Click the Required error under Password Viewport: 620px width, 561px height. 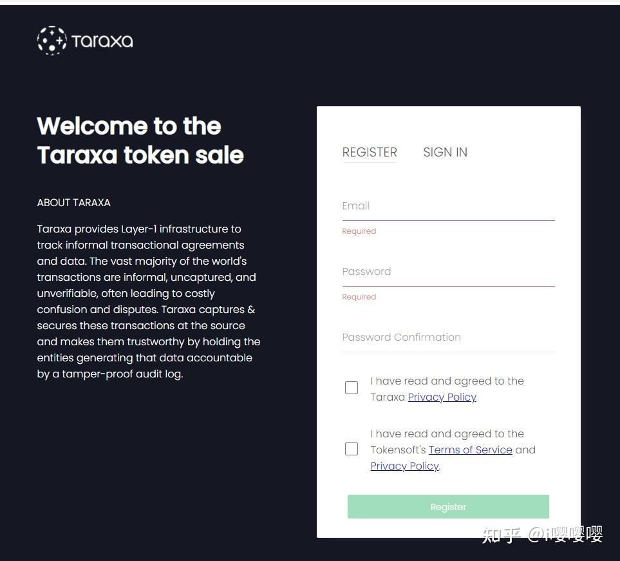(x=359, y=297)
